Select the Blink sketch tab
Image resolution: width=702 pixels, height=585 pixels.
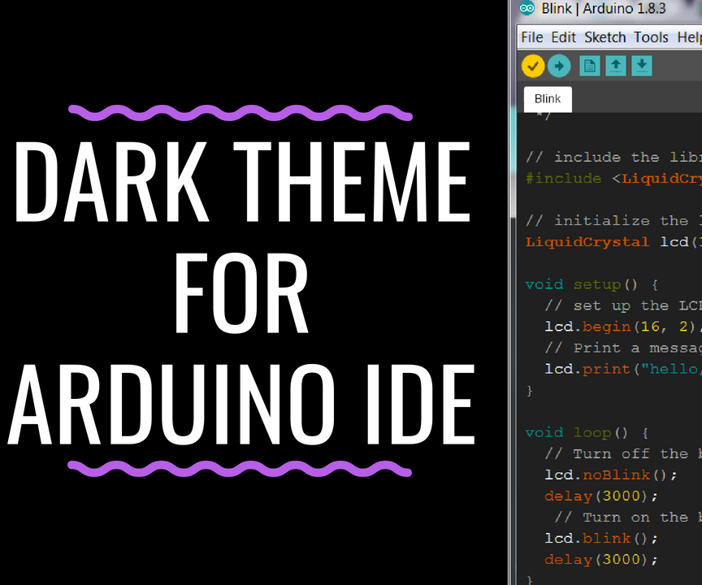(547, 98)
